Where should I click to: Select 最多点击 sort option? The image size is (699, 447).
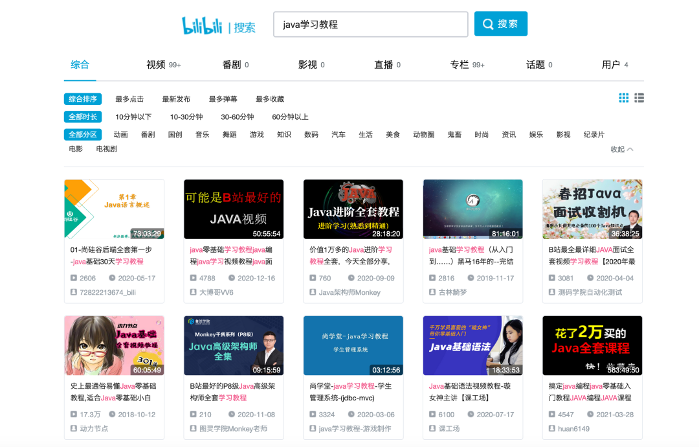click(129, 99)
